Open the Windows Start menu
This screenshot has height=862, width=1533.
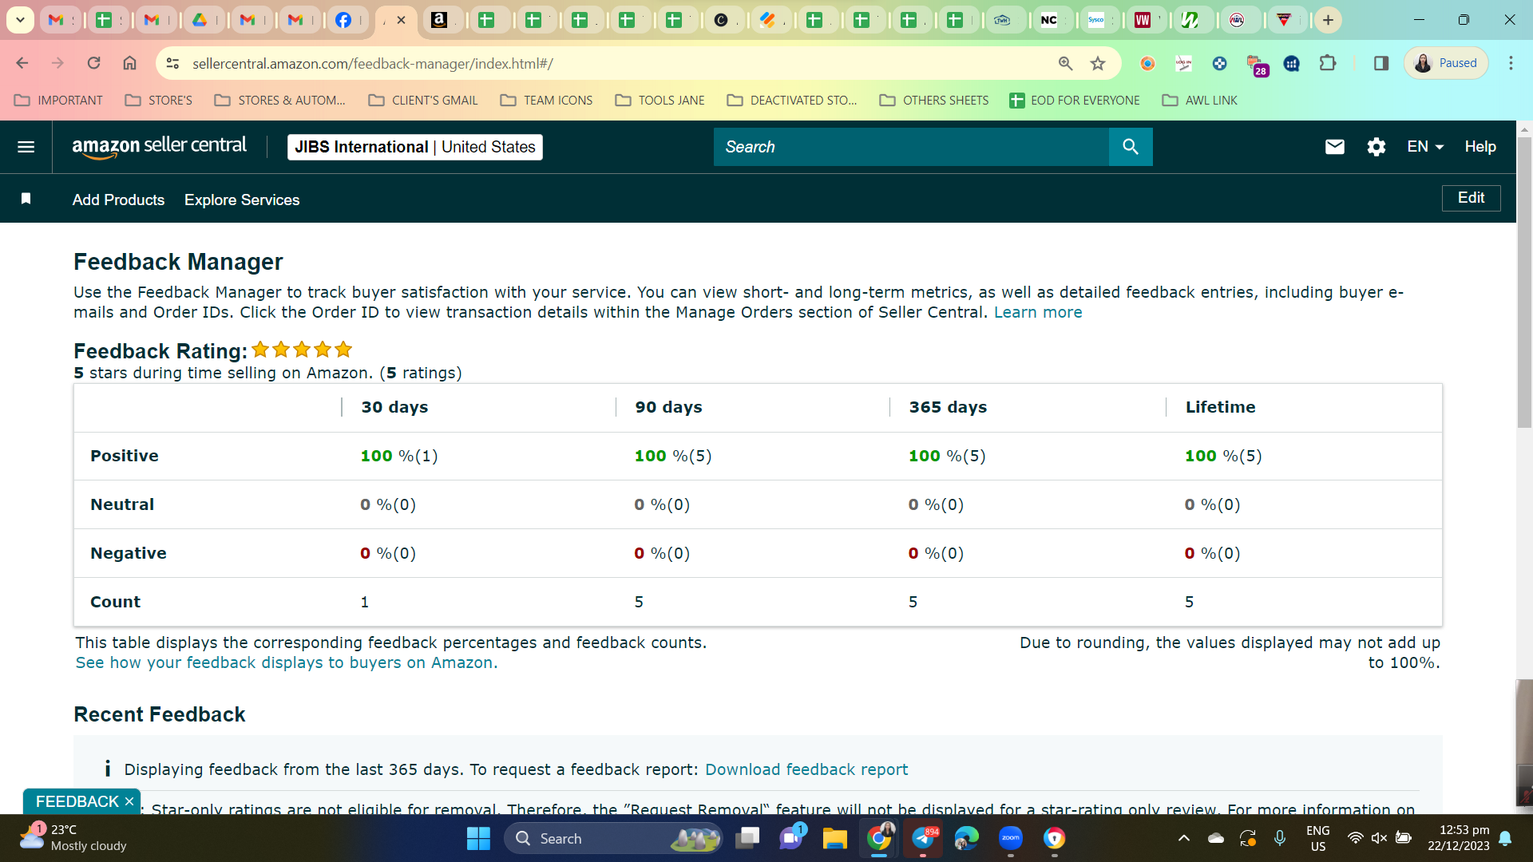coord(478,838)
